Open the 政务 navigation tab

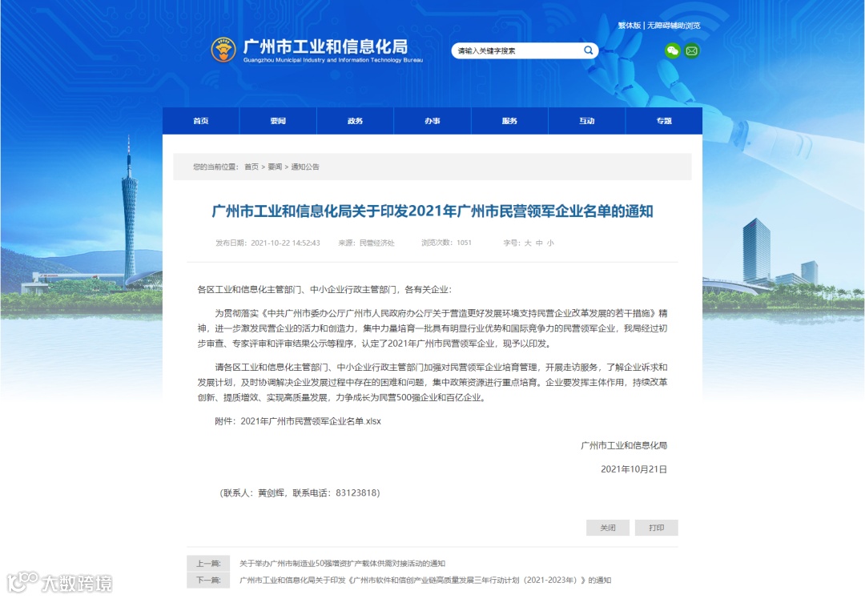tap(356, 121)
